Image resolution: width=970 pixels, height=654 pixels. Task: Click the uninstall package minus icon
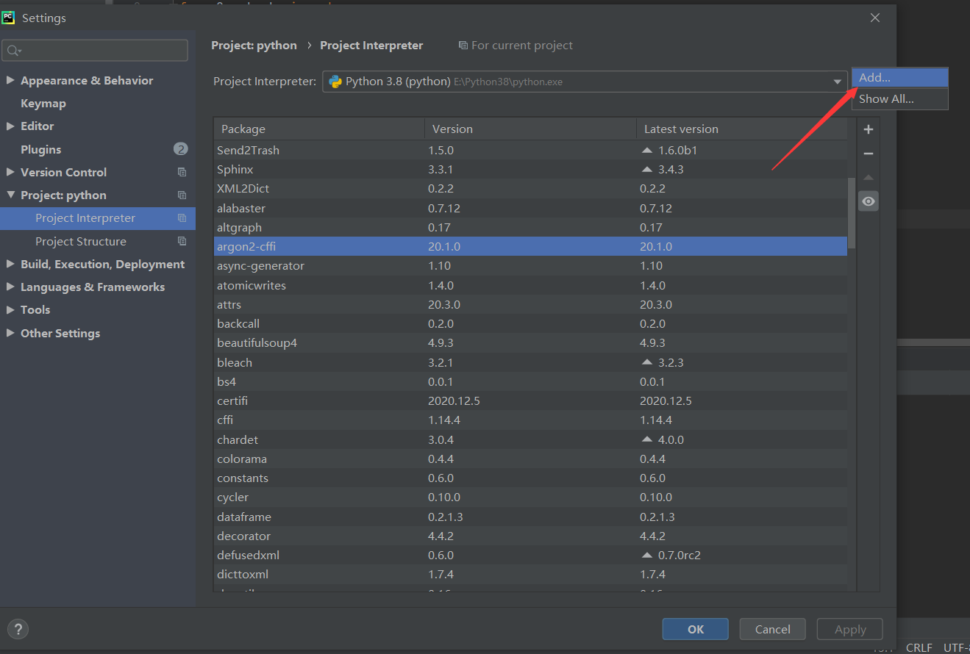pyautogui.click(x=869, y=154)
